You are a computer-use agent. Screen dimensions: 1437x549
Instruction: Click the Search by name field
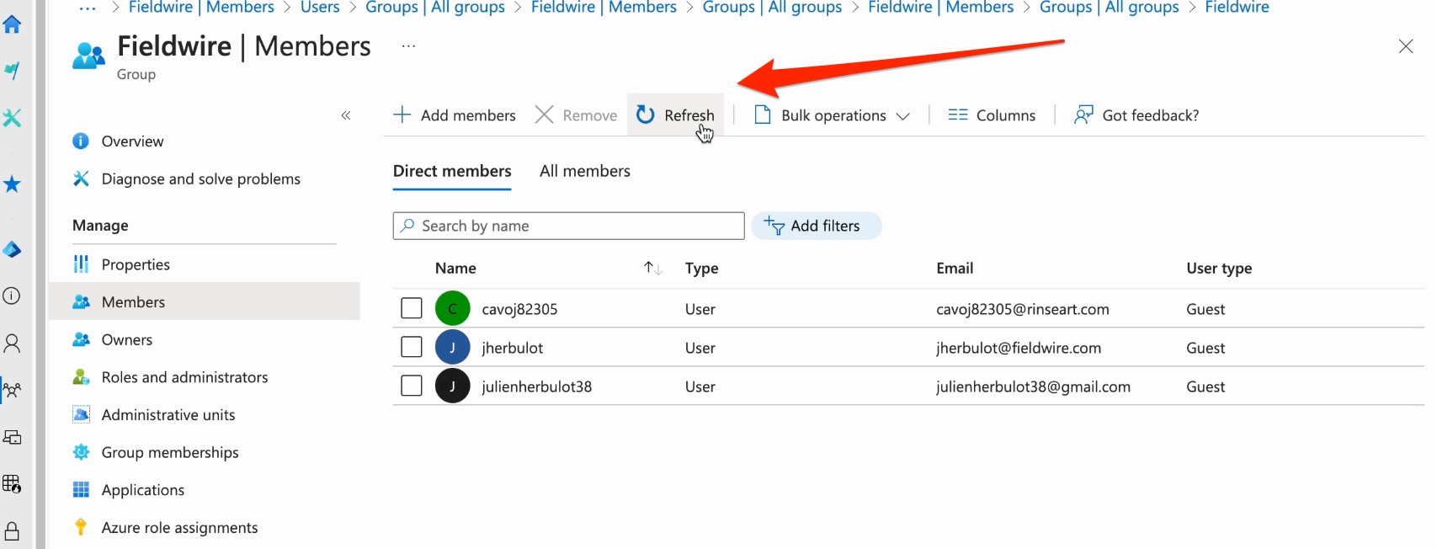point(569,226)
